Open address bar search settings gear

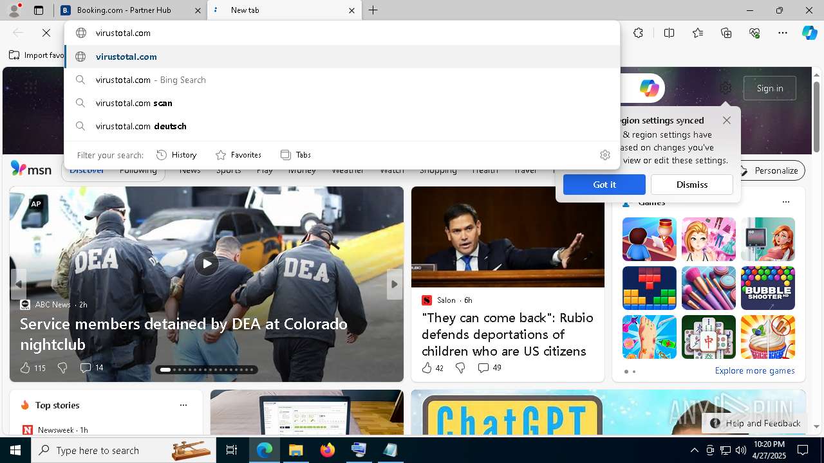[604, 155]
